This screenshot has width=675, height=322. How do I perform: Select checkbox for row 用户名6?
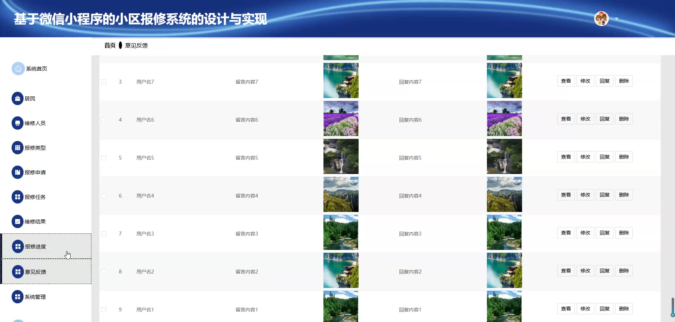pos(104,120)
